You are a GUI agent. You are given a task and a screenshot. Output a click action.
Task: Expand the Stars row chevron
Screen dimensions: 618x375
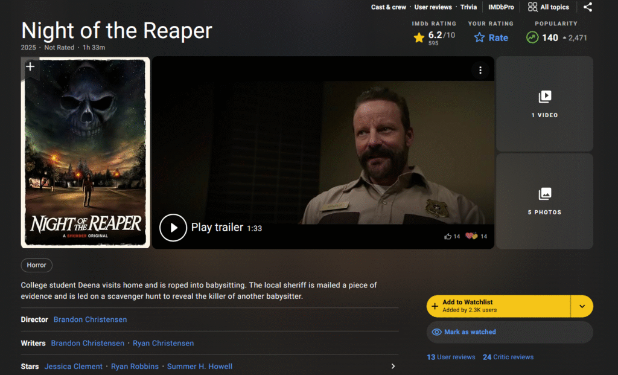(x=393, y=366)
